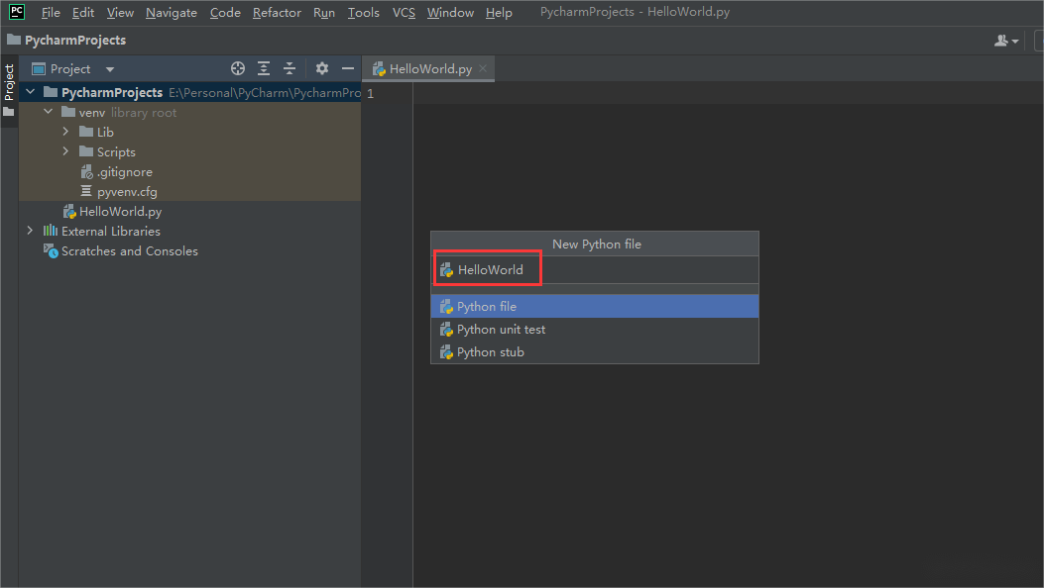The width and height of the screenshot is (1044, 588).
Task: Choose Python unit test option
Action: pyautogui.click(x=595, y=330)
